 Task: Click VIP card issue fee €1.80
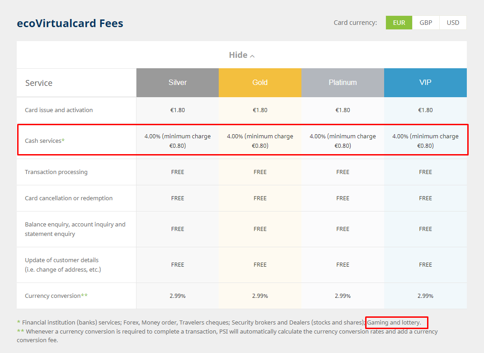425,110
